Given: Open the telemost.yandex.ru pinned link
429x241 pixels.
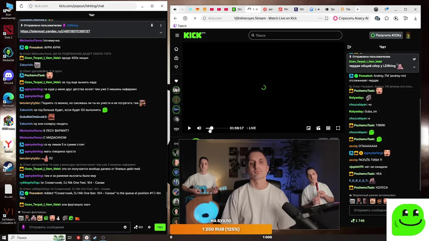Looking at the screenshot, I should (55, 31).
